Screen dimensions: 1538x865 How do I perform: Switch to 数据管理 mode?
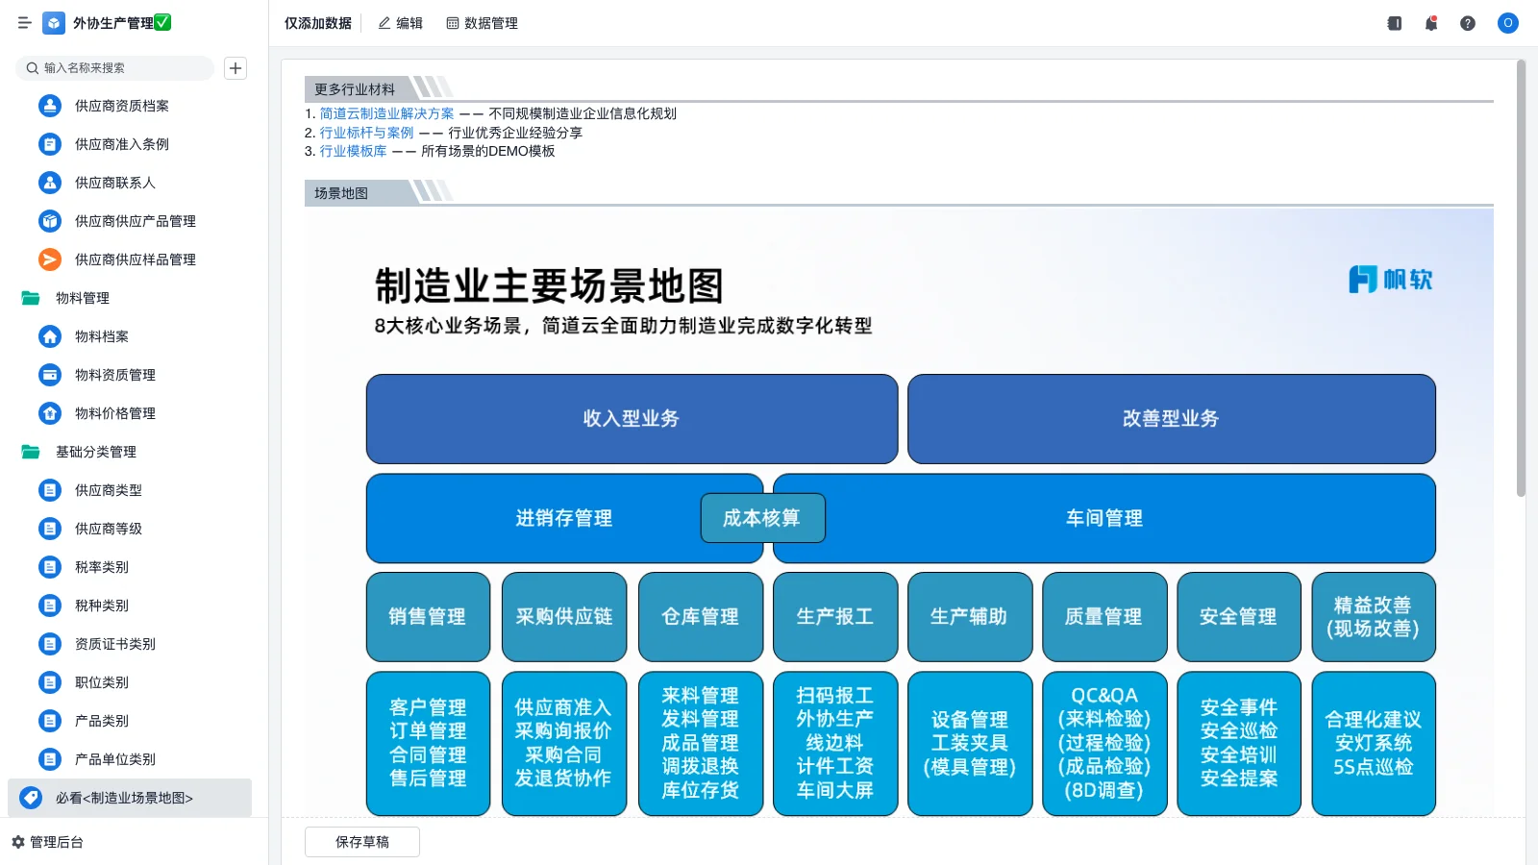(484, 23)
